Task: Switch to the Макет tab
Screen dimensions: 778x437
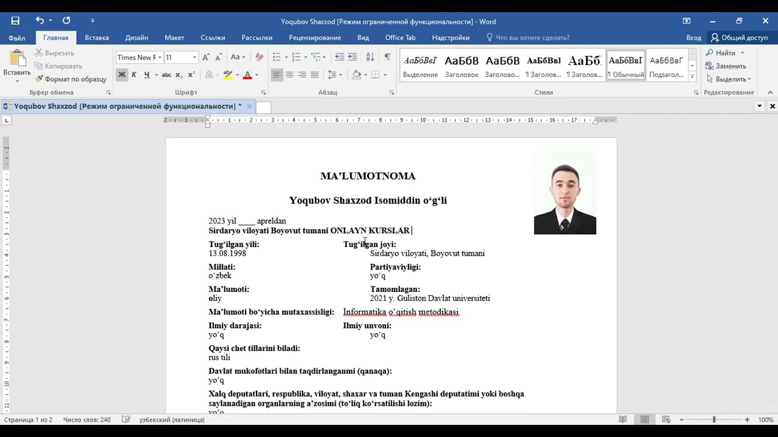Action: pos(174,38)
